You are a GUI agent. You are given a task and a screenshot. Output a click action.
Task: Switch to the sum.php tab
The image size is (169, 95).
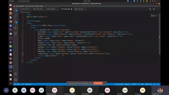(x=80, y=9)
